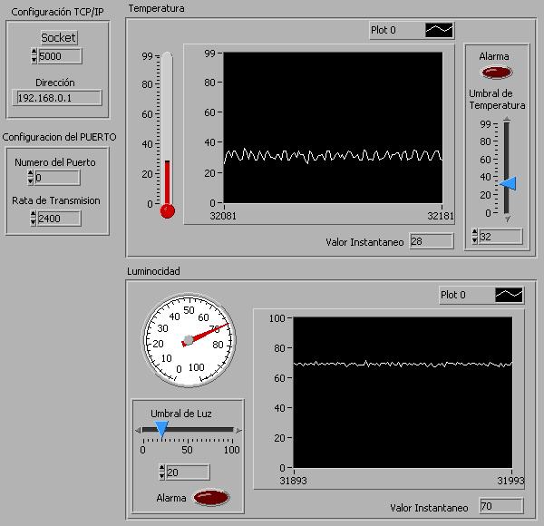Click the Temperatura alarm LED indicator
The image size is (544, 526).
coord(495,73)
